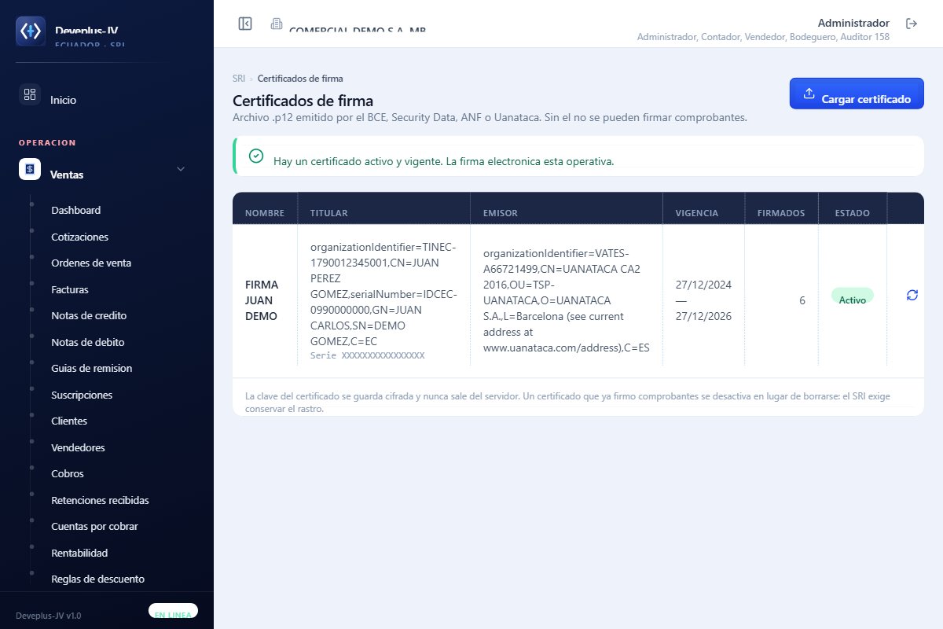This screenshot has height=629, width=943.
Task: Click the signed count value 6
Action: click(802, 300)
